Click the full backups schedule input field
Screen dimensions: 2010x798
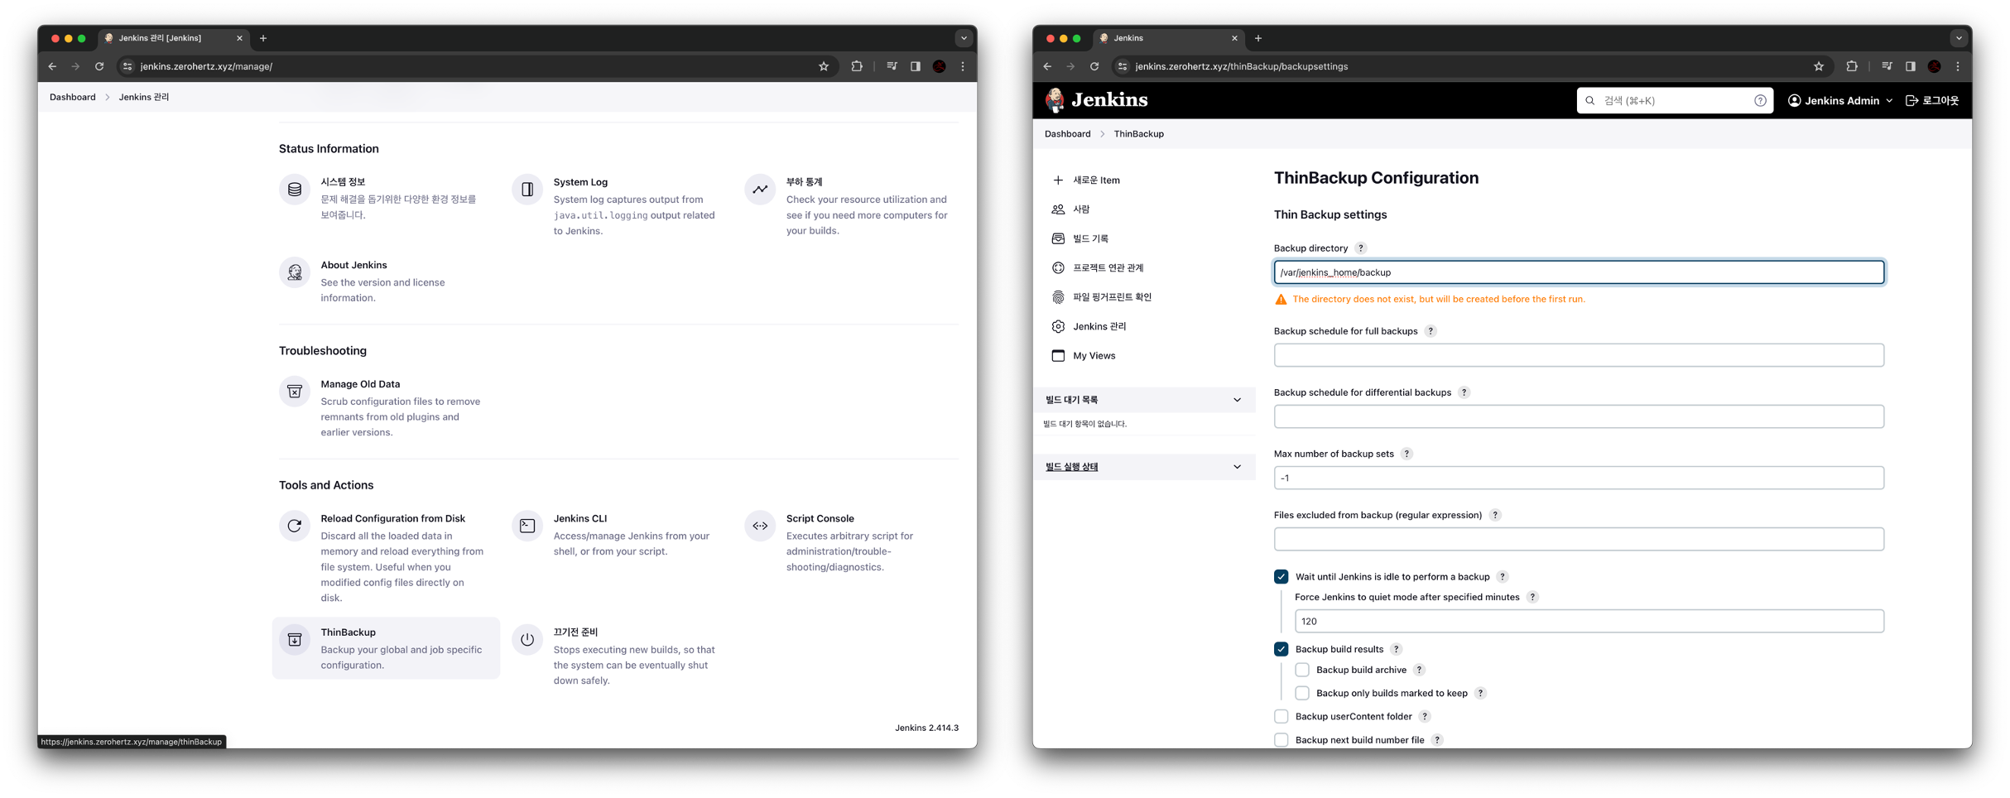[x=1579, y=355]
